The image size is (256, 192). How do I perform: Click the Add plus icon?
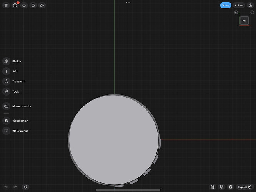(x=7, y=71)
